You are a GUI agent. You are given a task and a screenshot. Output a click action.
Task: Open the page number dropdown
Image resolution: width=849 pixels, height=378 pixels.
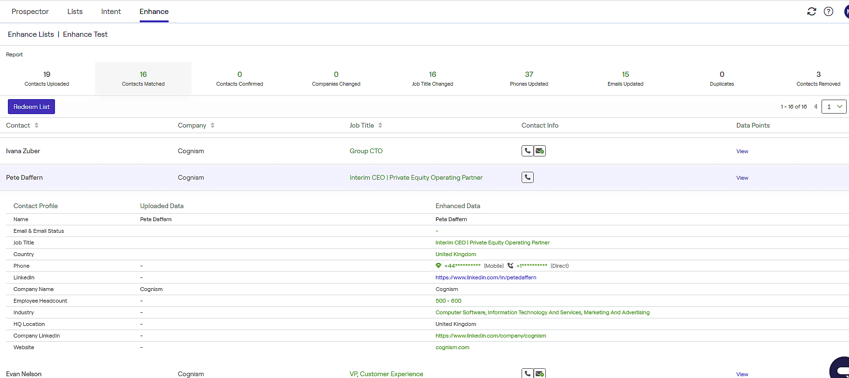(x=834, y=107)
